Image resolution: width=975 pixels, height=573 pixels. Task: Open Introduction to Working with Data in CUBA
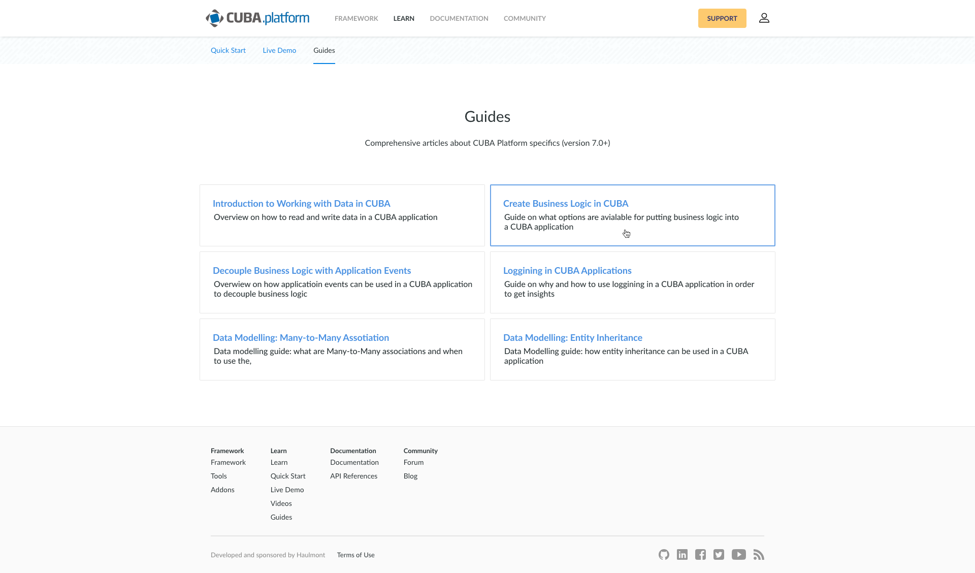[302, 204]
